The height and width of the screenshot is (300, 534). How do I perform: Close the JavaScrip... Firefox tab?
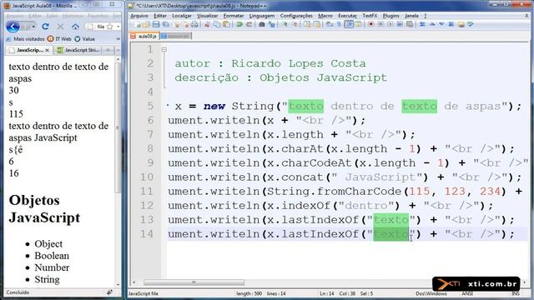[x=48, y=50]
